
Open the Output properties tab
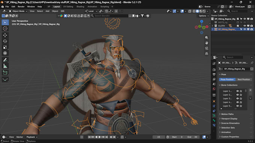click(214, 74)
